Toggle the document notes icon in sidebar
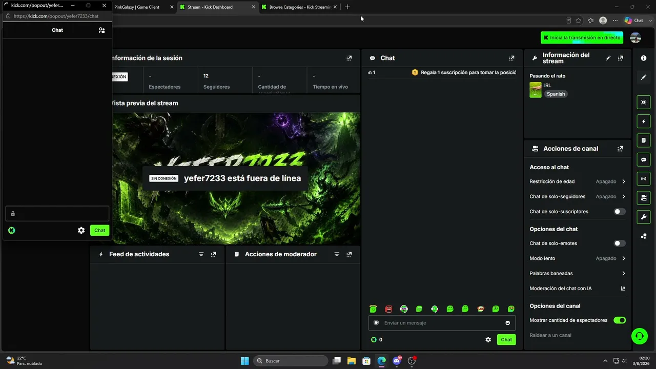 (644, 140)
